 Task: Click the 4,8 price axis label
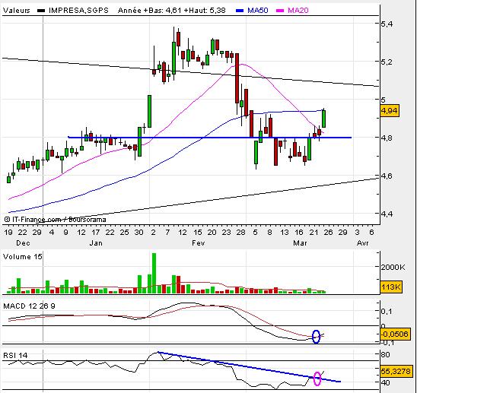387,138
